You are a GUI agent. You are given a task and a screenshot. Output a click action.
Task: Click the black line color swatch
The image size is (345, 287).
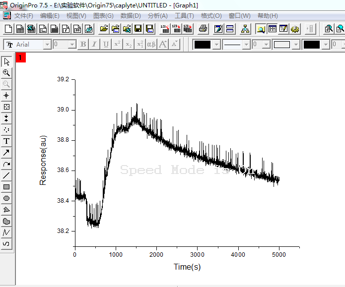[x=203, y=45]
